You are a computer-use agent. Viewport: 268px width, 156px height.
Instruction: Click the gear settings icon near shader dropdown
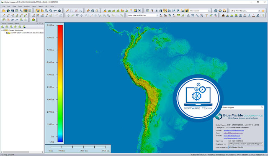click(x=220, y=11)
